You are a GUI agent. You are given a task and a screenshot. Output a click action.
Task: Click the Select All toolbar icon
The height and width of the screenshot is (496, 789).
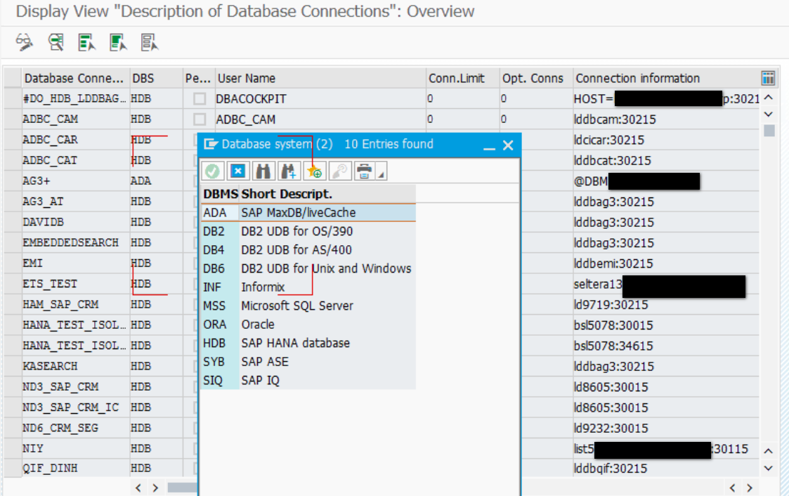click(87, 43)
